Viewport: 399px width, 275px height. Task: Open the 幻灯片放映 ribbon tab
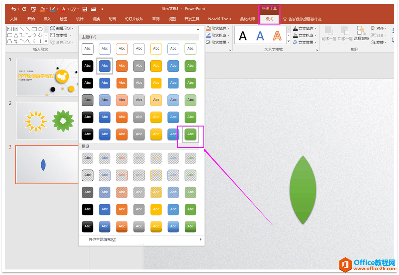(134, 19)
